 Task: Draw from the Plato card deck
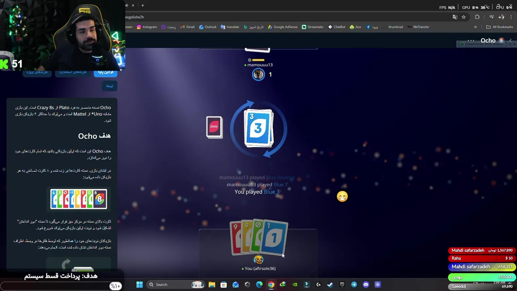[214, 127]
